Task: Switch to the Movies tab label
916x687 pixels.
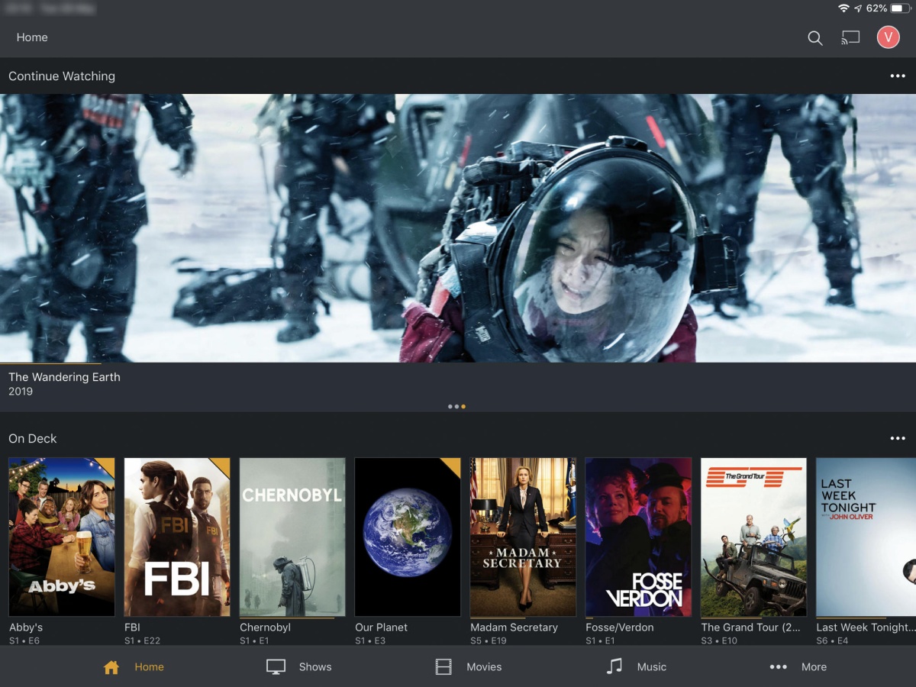Action: [484, 667]
